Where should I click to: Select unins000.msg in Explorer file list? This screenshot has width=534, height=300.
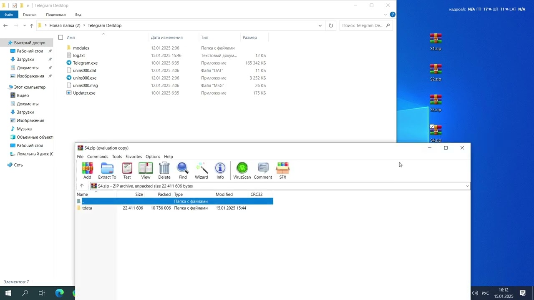(x=85, y=85)
